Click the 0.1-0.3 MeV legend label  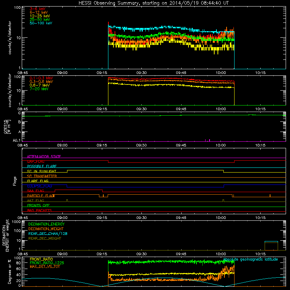[41, 78]
